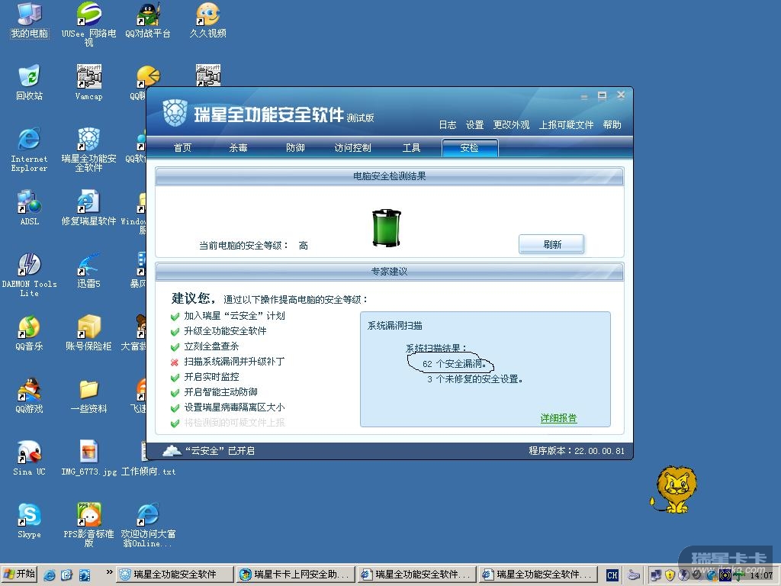Click the red X icon beside 扫描系统漏洞
781x586 pixels.
click(x=175, y=362)
